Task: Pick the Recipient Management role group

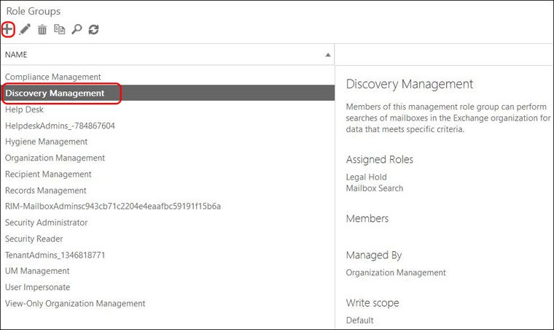Action: (x=48, y=174)
